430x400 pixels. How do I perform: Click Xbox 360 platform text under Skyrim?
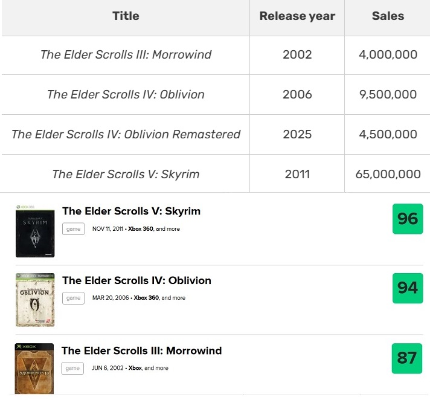[x=140, y=229]
